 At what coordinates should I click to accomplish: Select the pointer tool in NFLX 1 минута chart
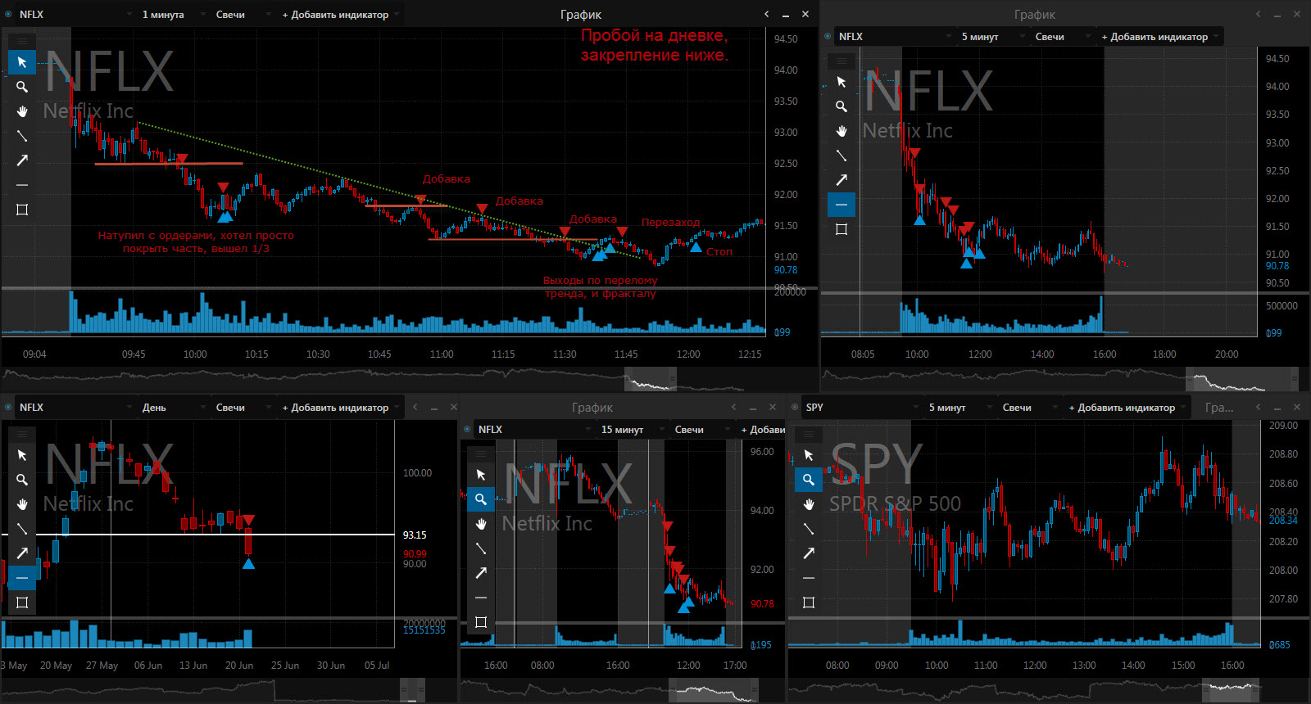(22, 62)
